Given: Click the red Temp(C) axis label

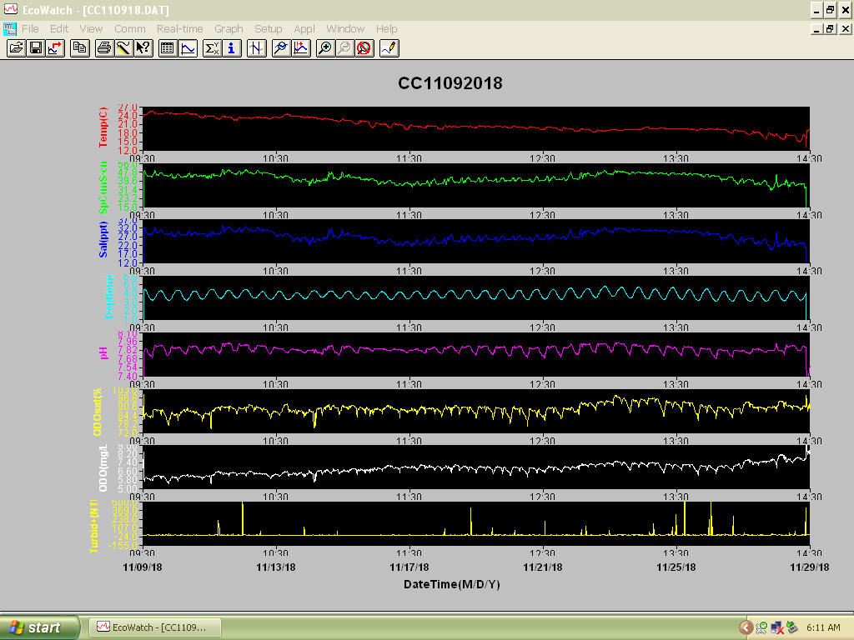Looking at the screenshot, I should (103, 127).
